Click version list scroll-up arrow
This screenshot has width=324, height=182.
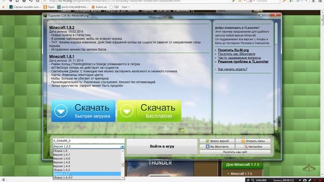(123, 151)
